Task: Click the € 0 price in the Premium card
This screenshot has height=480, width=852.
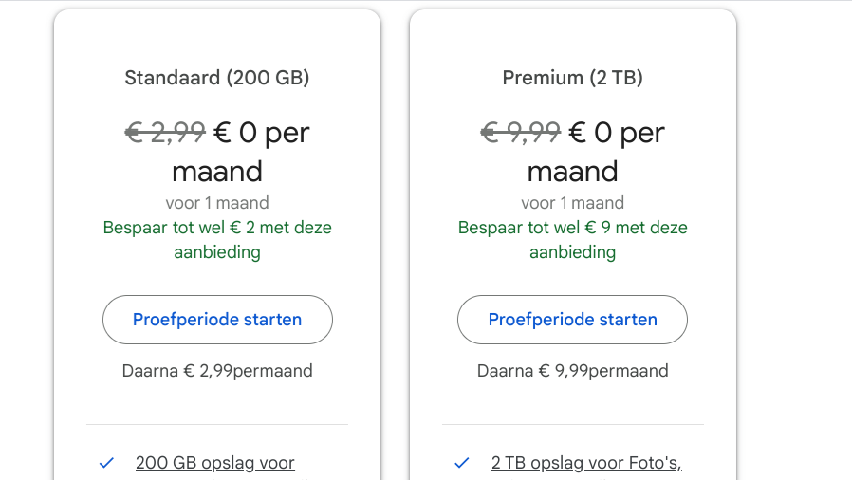Action: coord(591,133)
